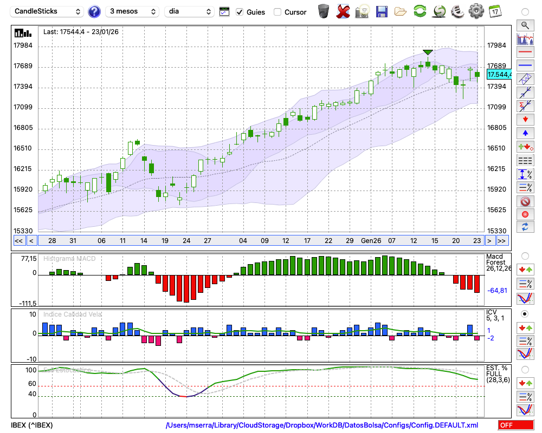Click Stochastic panel red-green arrows button

point(525,383)
